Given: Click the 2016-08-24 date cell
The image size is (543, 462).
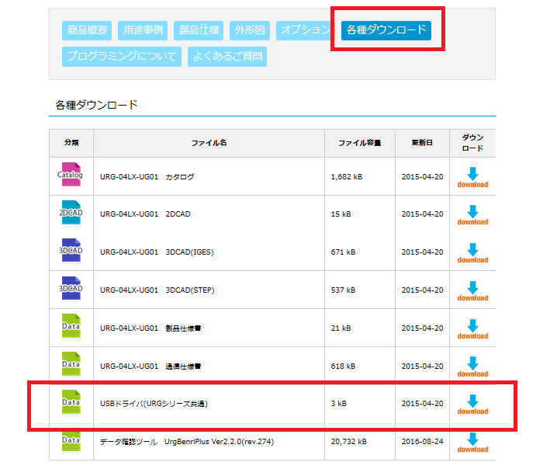Looking at the screenshot, I should [x=423, y=442].
